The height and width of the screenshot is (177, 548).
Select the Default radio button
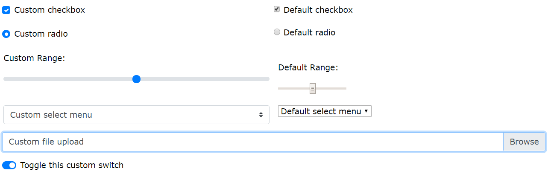point(277,32)
